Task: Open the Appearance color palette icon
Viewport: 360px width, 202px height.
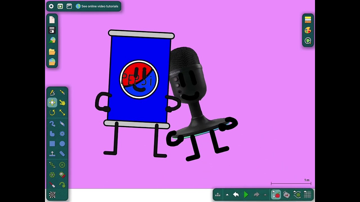Action: 308,30
